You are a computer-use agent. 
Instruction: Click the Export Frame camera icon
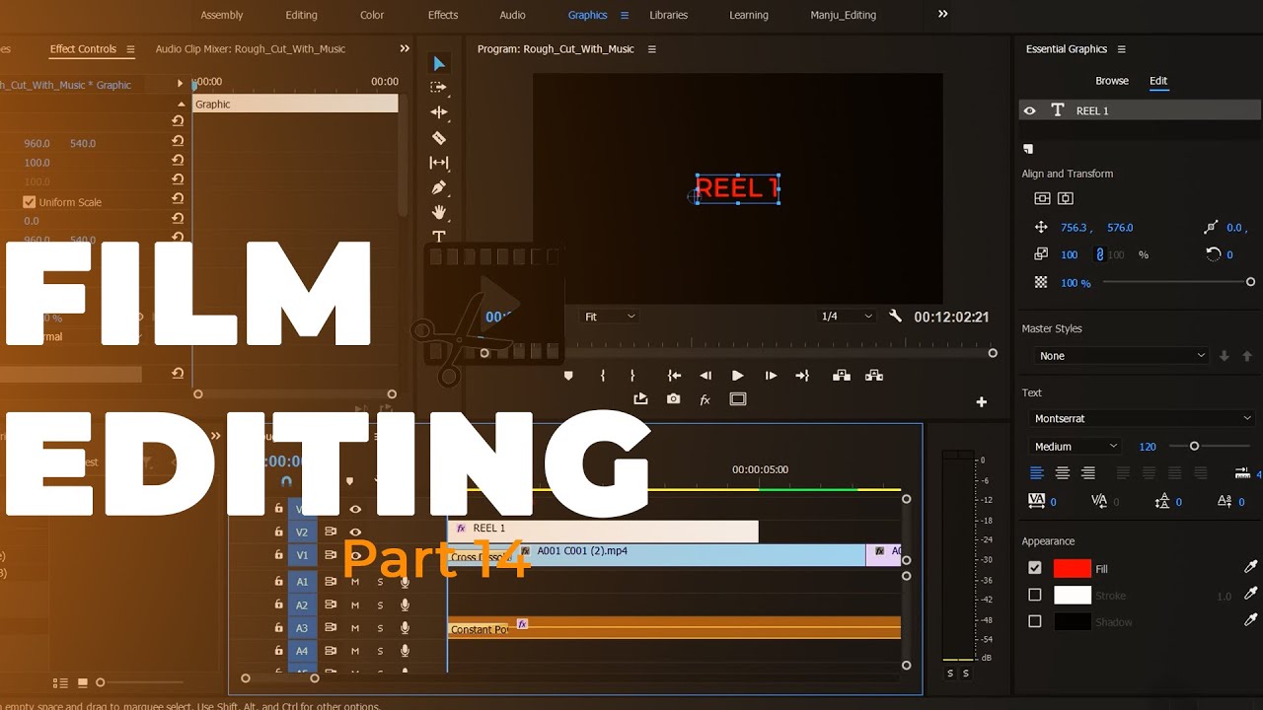(673, 399)
